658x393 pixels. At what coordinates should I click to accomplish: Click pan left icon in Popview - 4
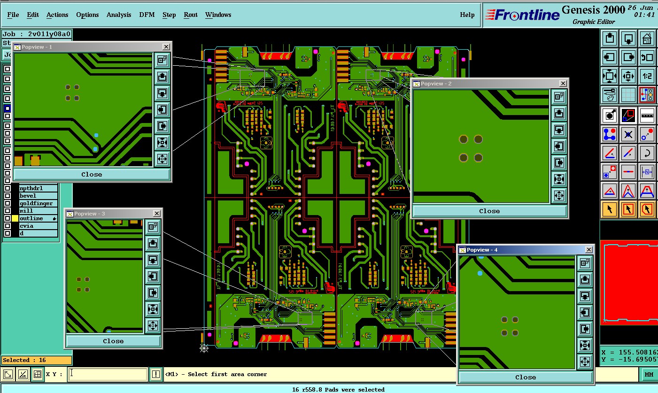click(x=585, y=312)
